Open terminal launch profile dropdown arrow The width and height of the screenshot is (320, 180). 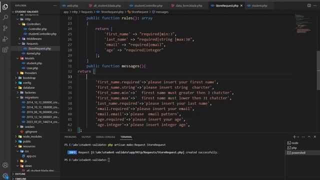click(298, 137)
